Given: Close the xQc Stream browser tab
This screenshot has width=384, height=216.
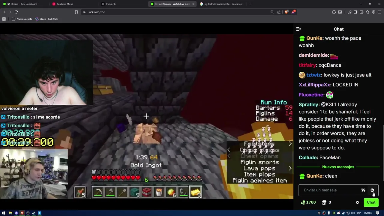Looking at the screenshot, I should [x=193, y=4].
